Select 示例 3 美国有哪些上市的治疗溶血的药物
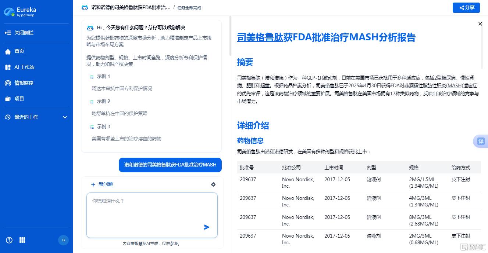 (x=127, y=139)
